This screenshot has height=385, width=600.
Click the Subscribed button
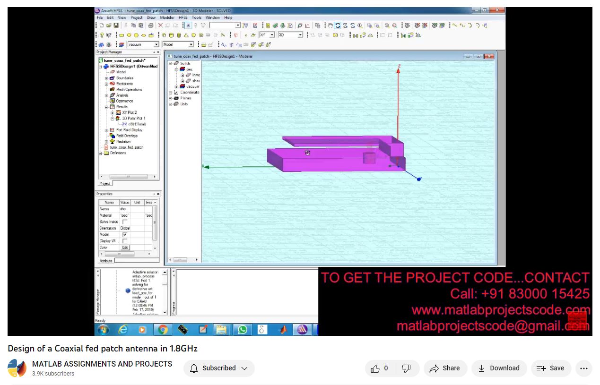[x=219, y=368]
